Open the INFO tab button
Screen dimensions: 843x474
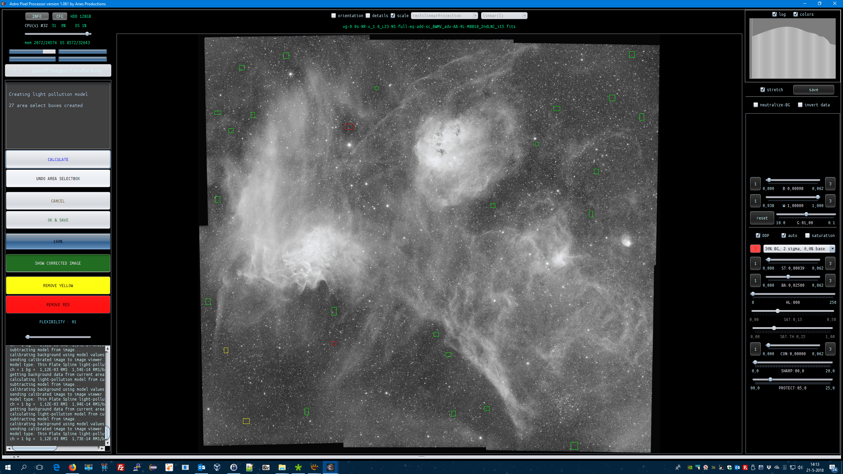[x=37, y=16]
